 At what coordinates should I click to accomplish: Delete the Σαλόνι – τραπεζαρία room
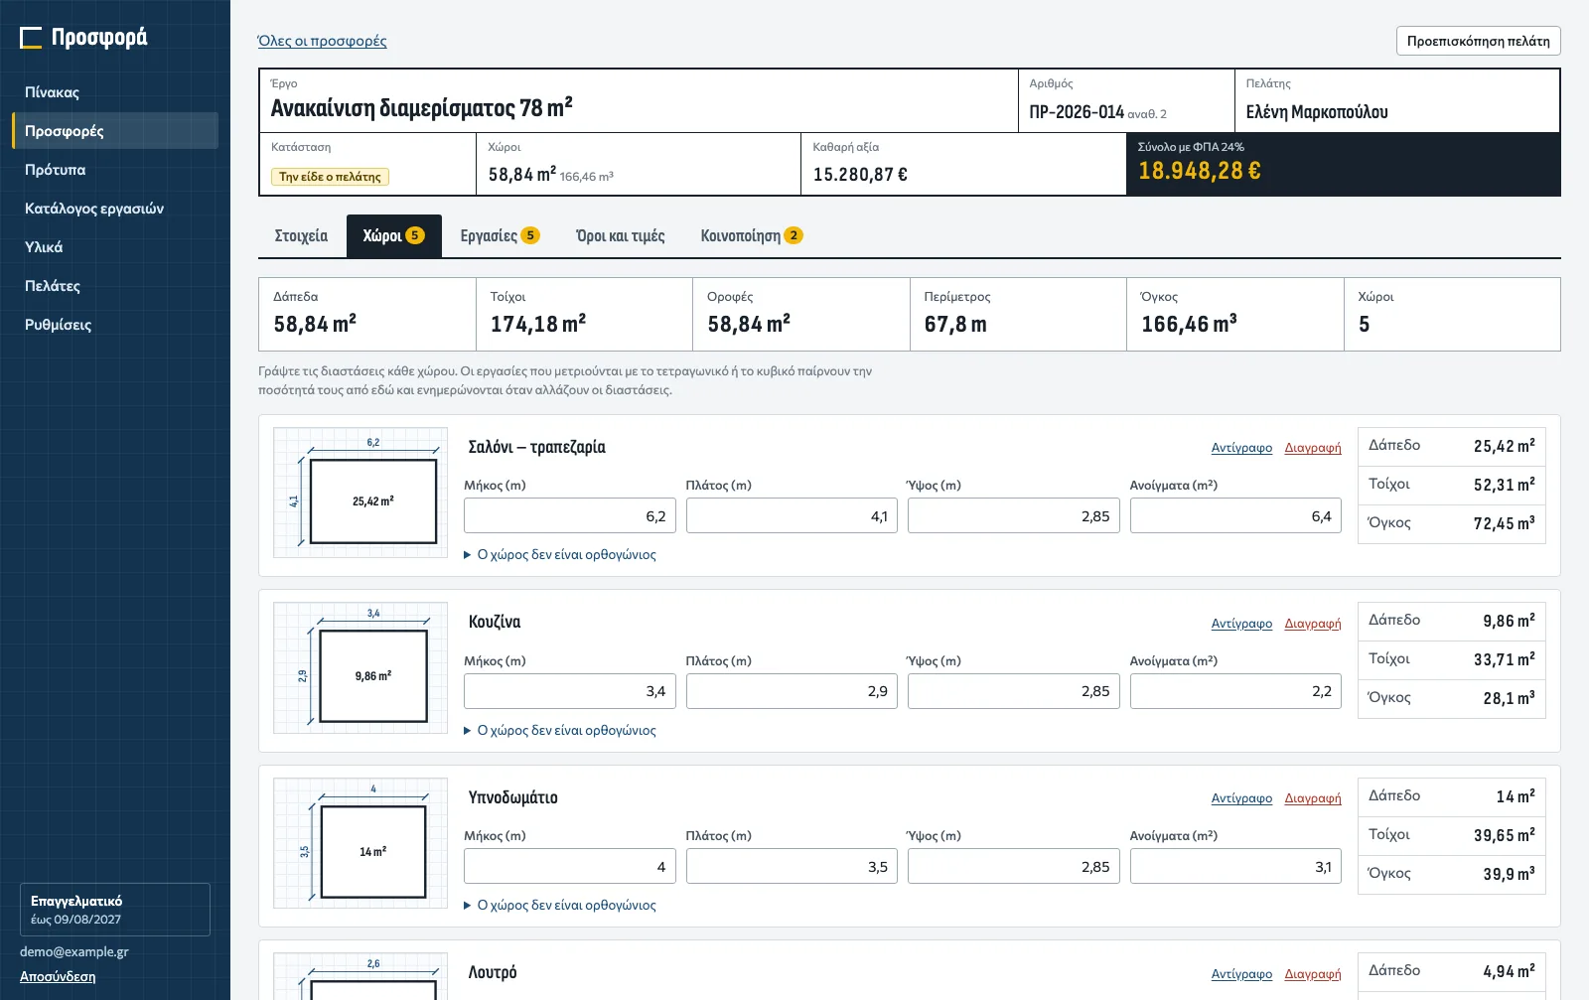coord(1313,448)
